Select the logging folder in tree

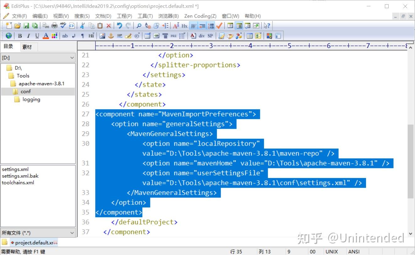[x=31, y=99]
